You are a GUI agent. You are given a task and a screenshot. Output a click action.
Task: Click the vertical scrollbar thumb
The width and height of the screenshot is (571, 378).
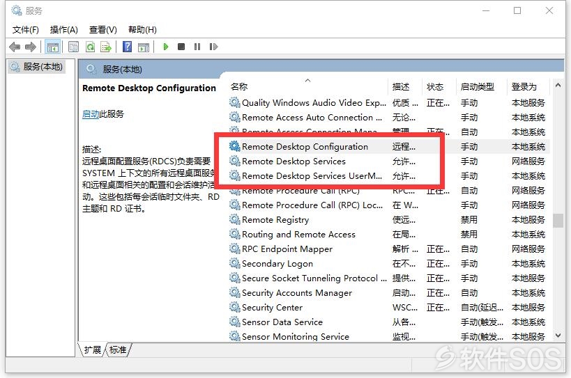tap(558, 221)
